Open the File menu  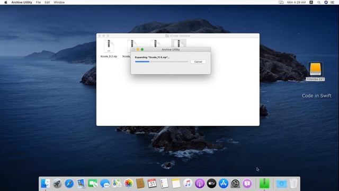[x=38, y=2]
